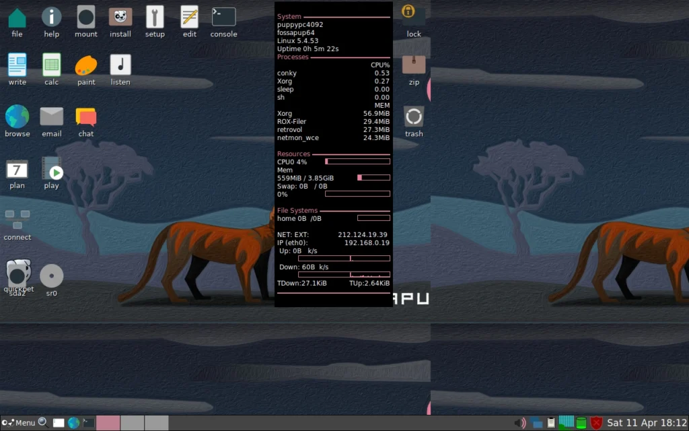This screenshot has height=431, width=689.
Task: Click the red firewall shield tray icon
Action: tap(596, 423)
